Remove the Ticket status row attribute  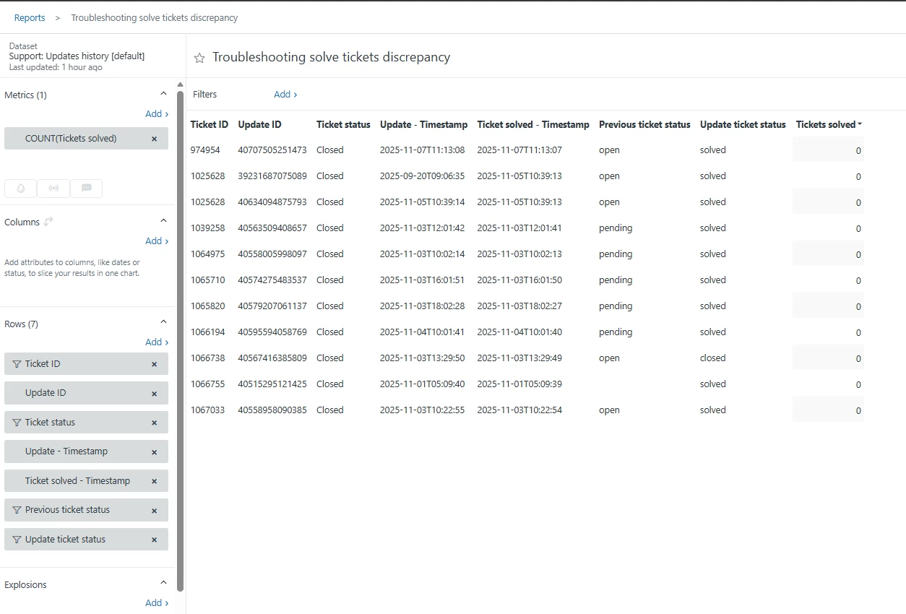[x=154, y=423]
